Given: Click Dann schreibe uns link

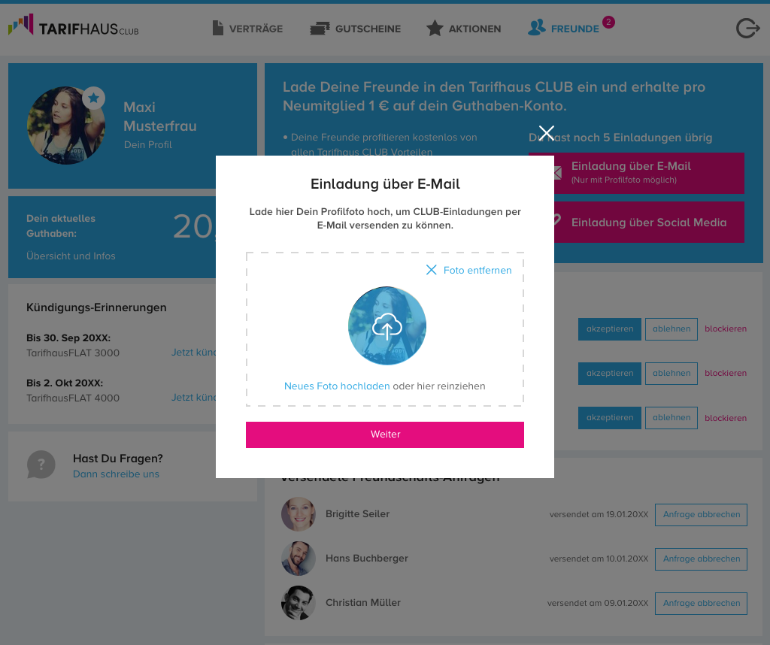Looking at the screenshot, I should click(x=116, y=474).
